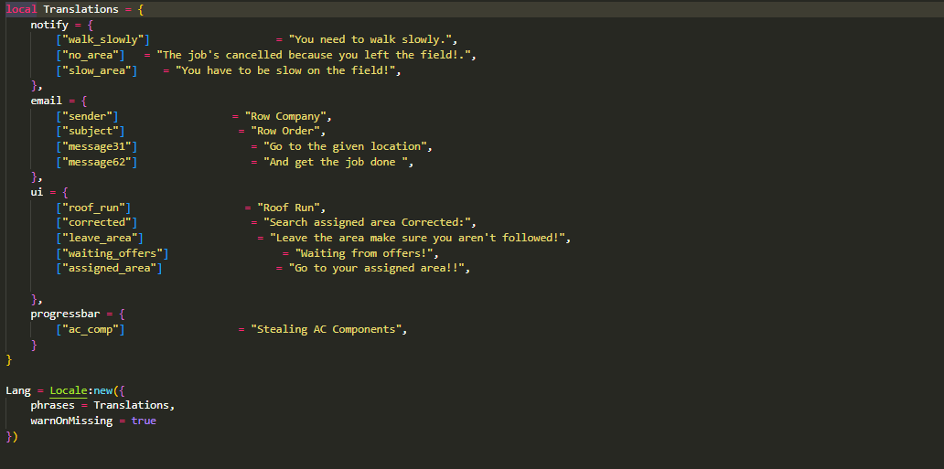The width and height of the screenshot is (944, 469).
Task: Place cursor on the "notify" table key
Action: (x=49, y=25)
